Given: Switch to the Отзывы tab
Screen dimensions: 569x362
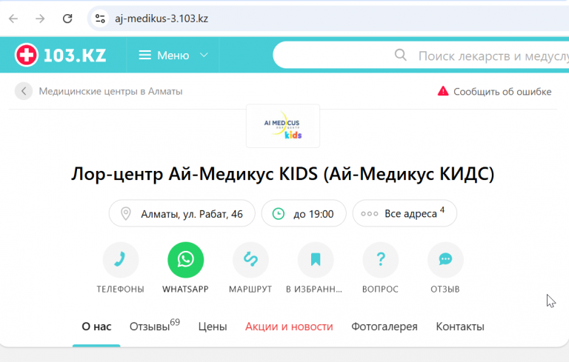Looking at the screenshot, I should [x=155, y=326].
